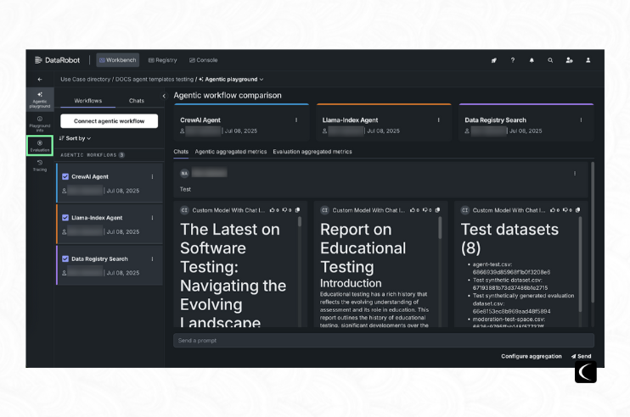Image resolution: width=630 pixels, height=417 pixels.
Task: Click the Software Testing response scrollbar
Action: pos(300,222)
